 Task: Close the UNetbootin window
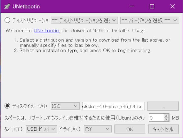(172, 6)
